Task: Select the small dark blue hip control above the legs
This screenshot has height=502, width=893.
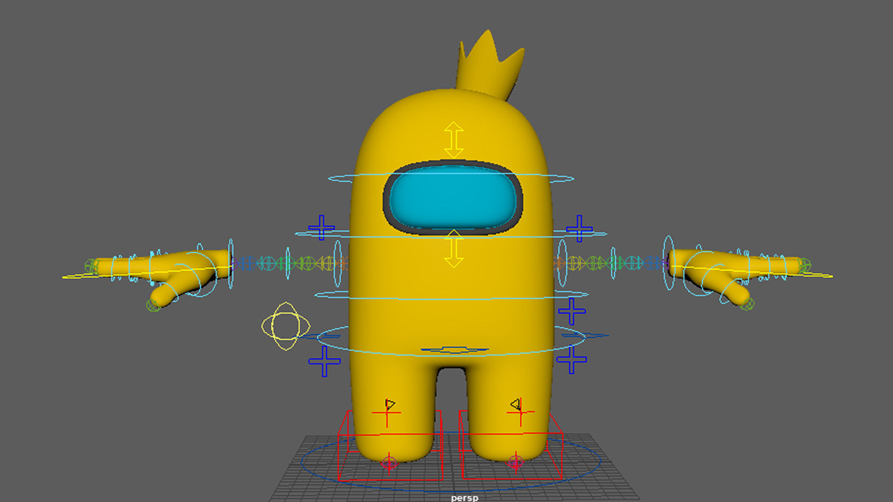Action: pos(454,350)
